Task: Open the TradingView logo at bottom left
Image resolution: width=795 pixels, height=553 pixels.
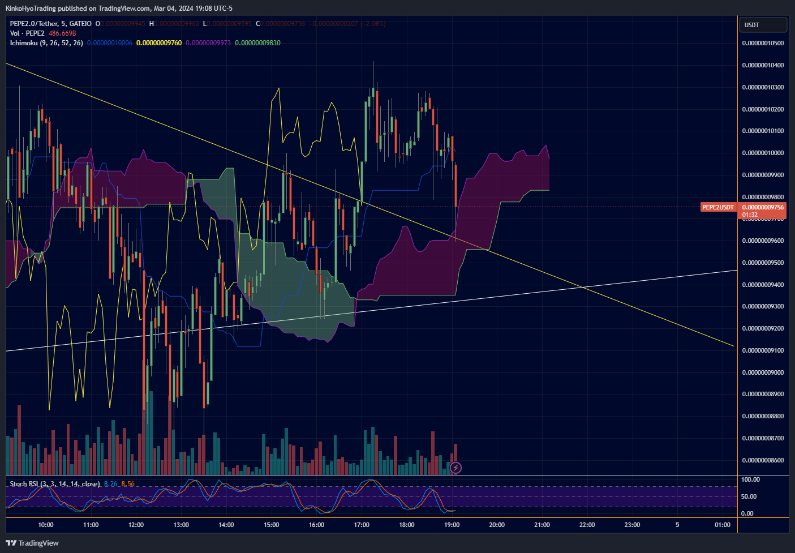Action: [32, 543]
